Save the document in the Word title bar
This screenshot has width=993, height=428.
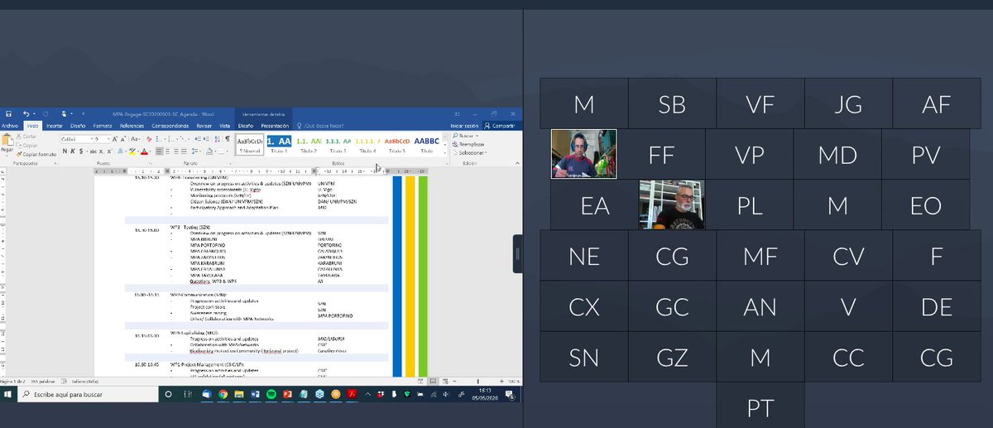[9, 113]
